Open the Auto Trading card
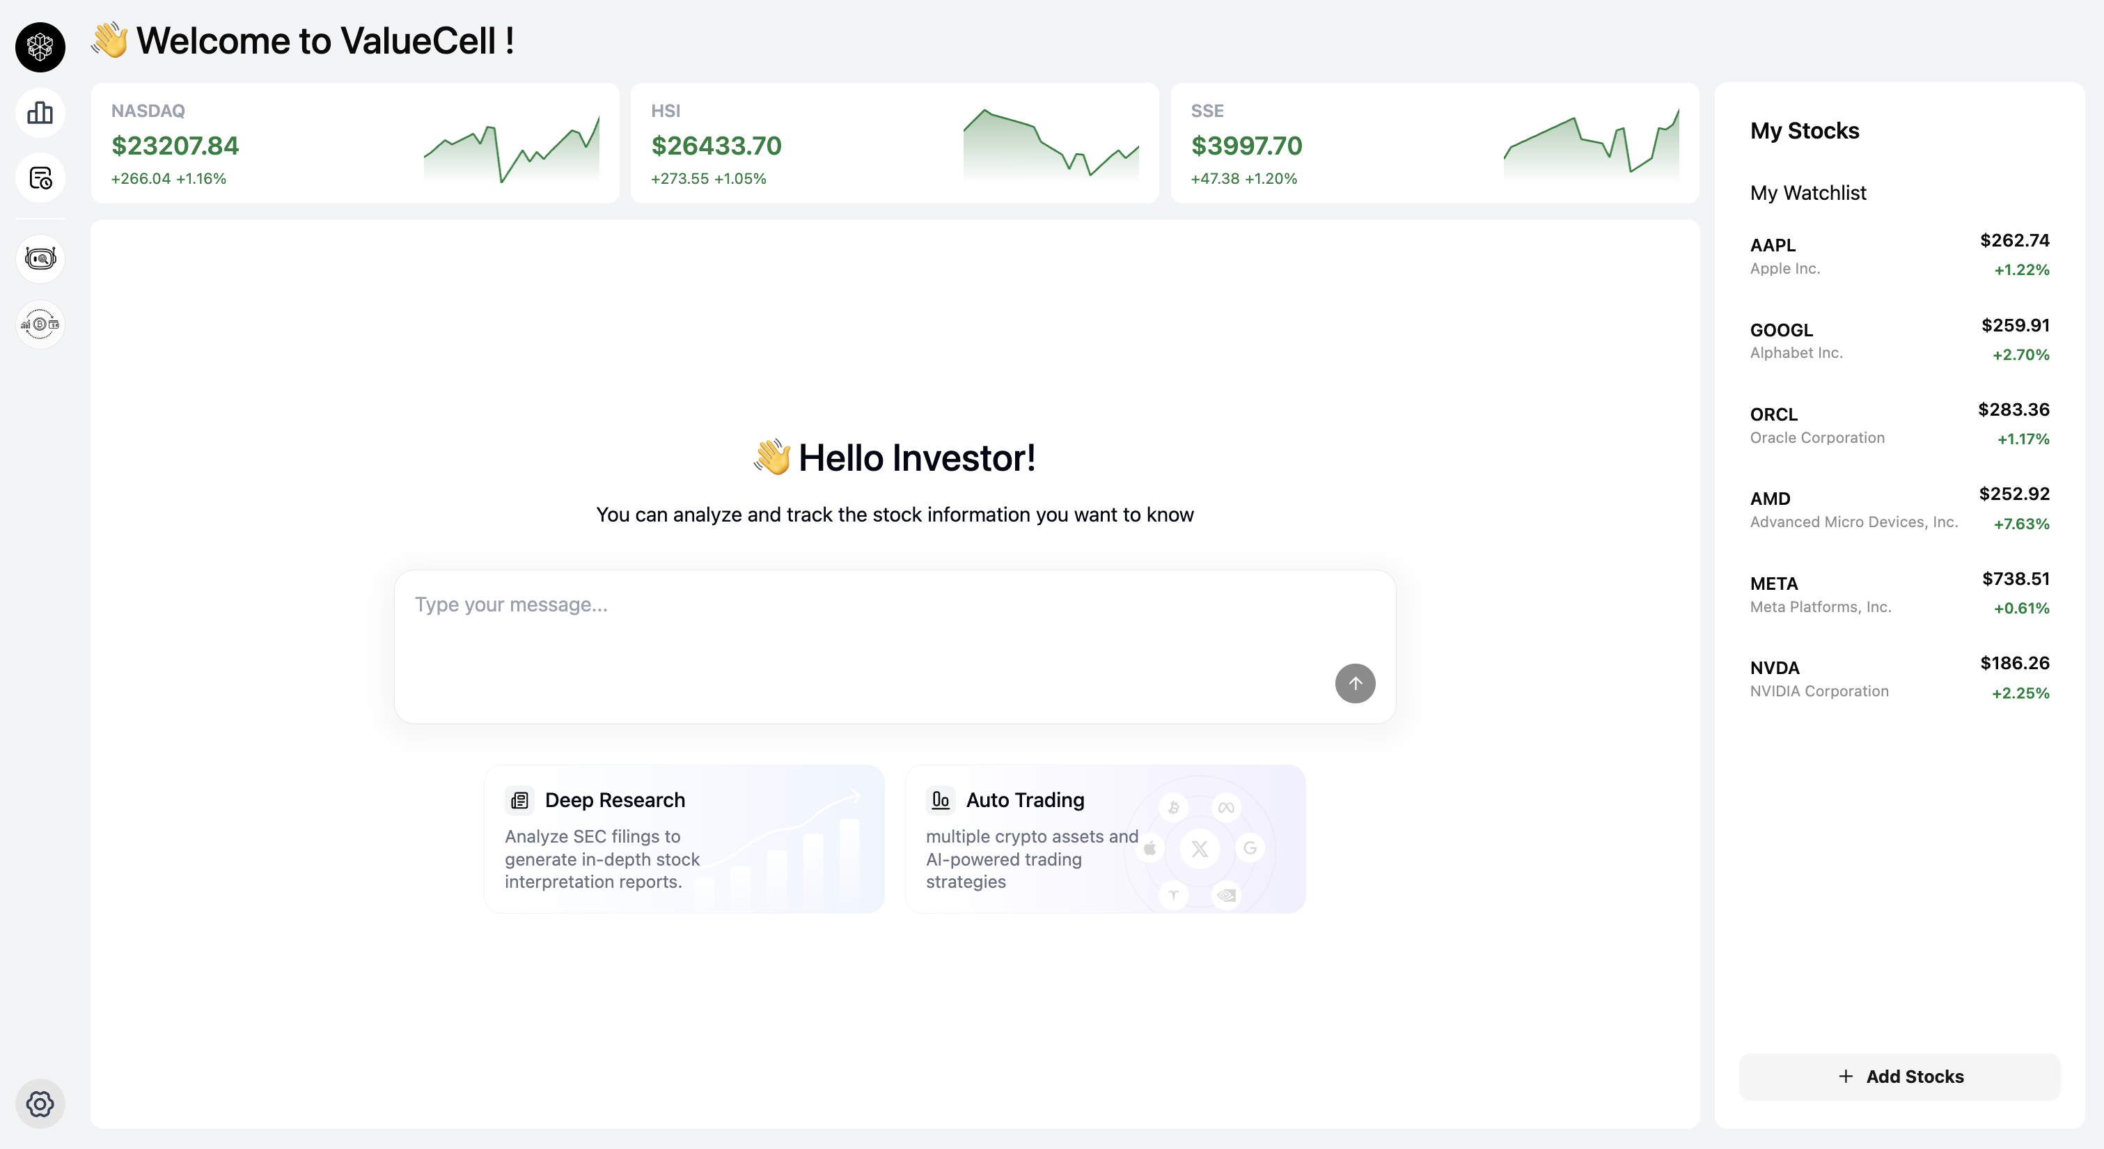2104x1149 pixels. click(1105, 838)
